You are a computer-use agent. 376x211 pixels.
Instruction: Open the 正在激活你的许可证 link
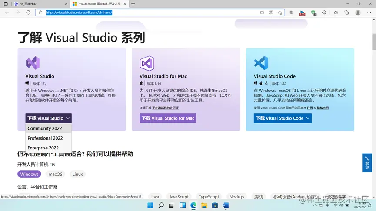[x=165, y=108]
